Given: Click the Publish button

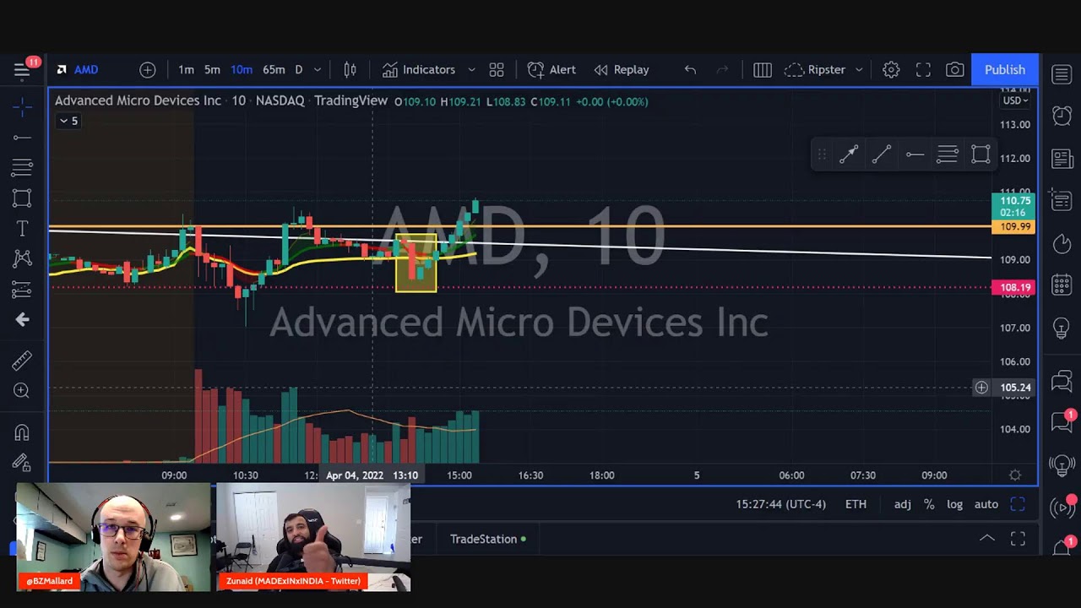Looking at the screenshot, I should (x=1004, y=70).
